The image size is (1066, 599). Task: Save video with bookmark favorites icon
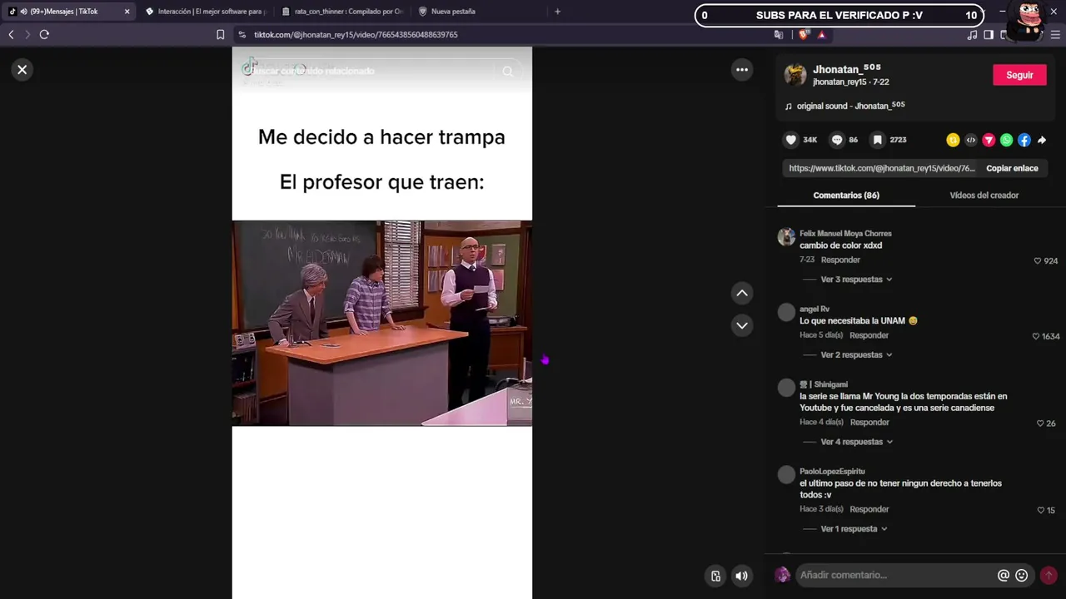(877, 140)
